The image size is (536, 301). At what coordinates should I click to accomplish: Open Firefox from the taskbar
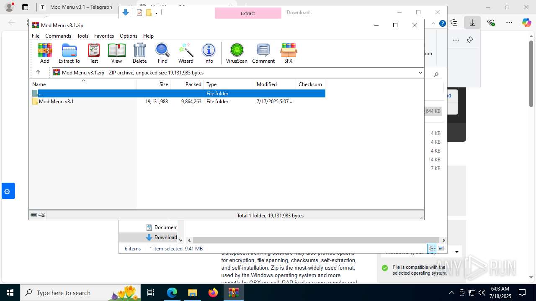pyautogui.click(x=213, y=293)
